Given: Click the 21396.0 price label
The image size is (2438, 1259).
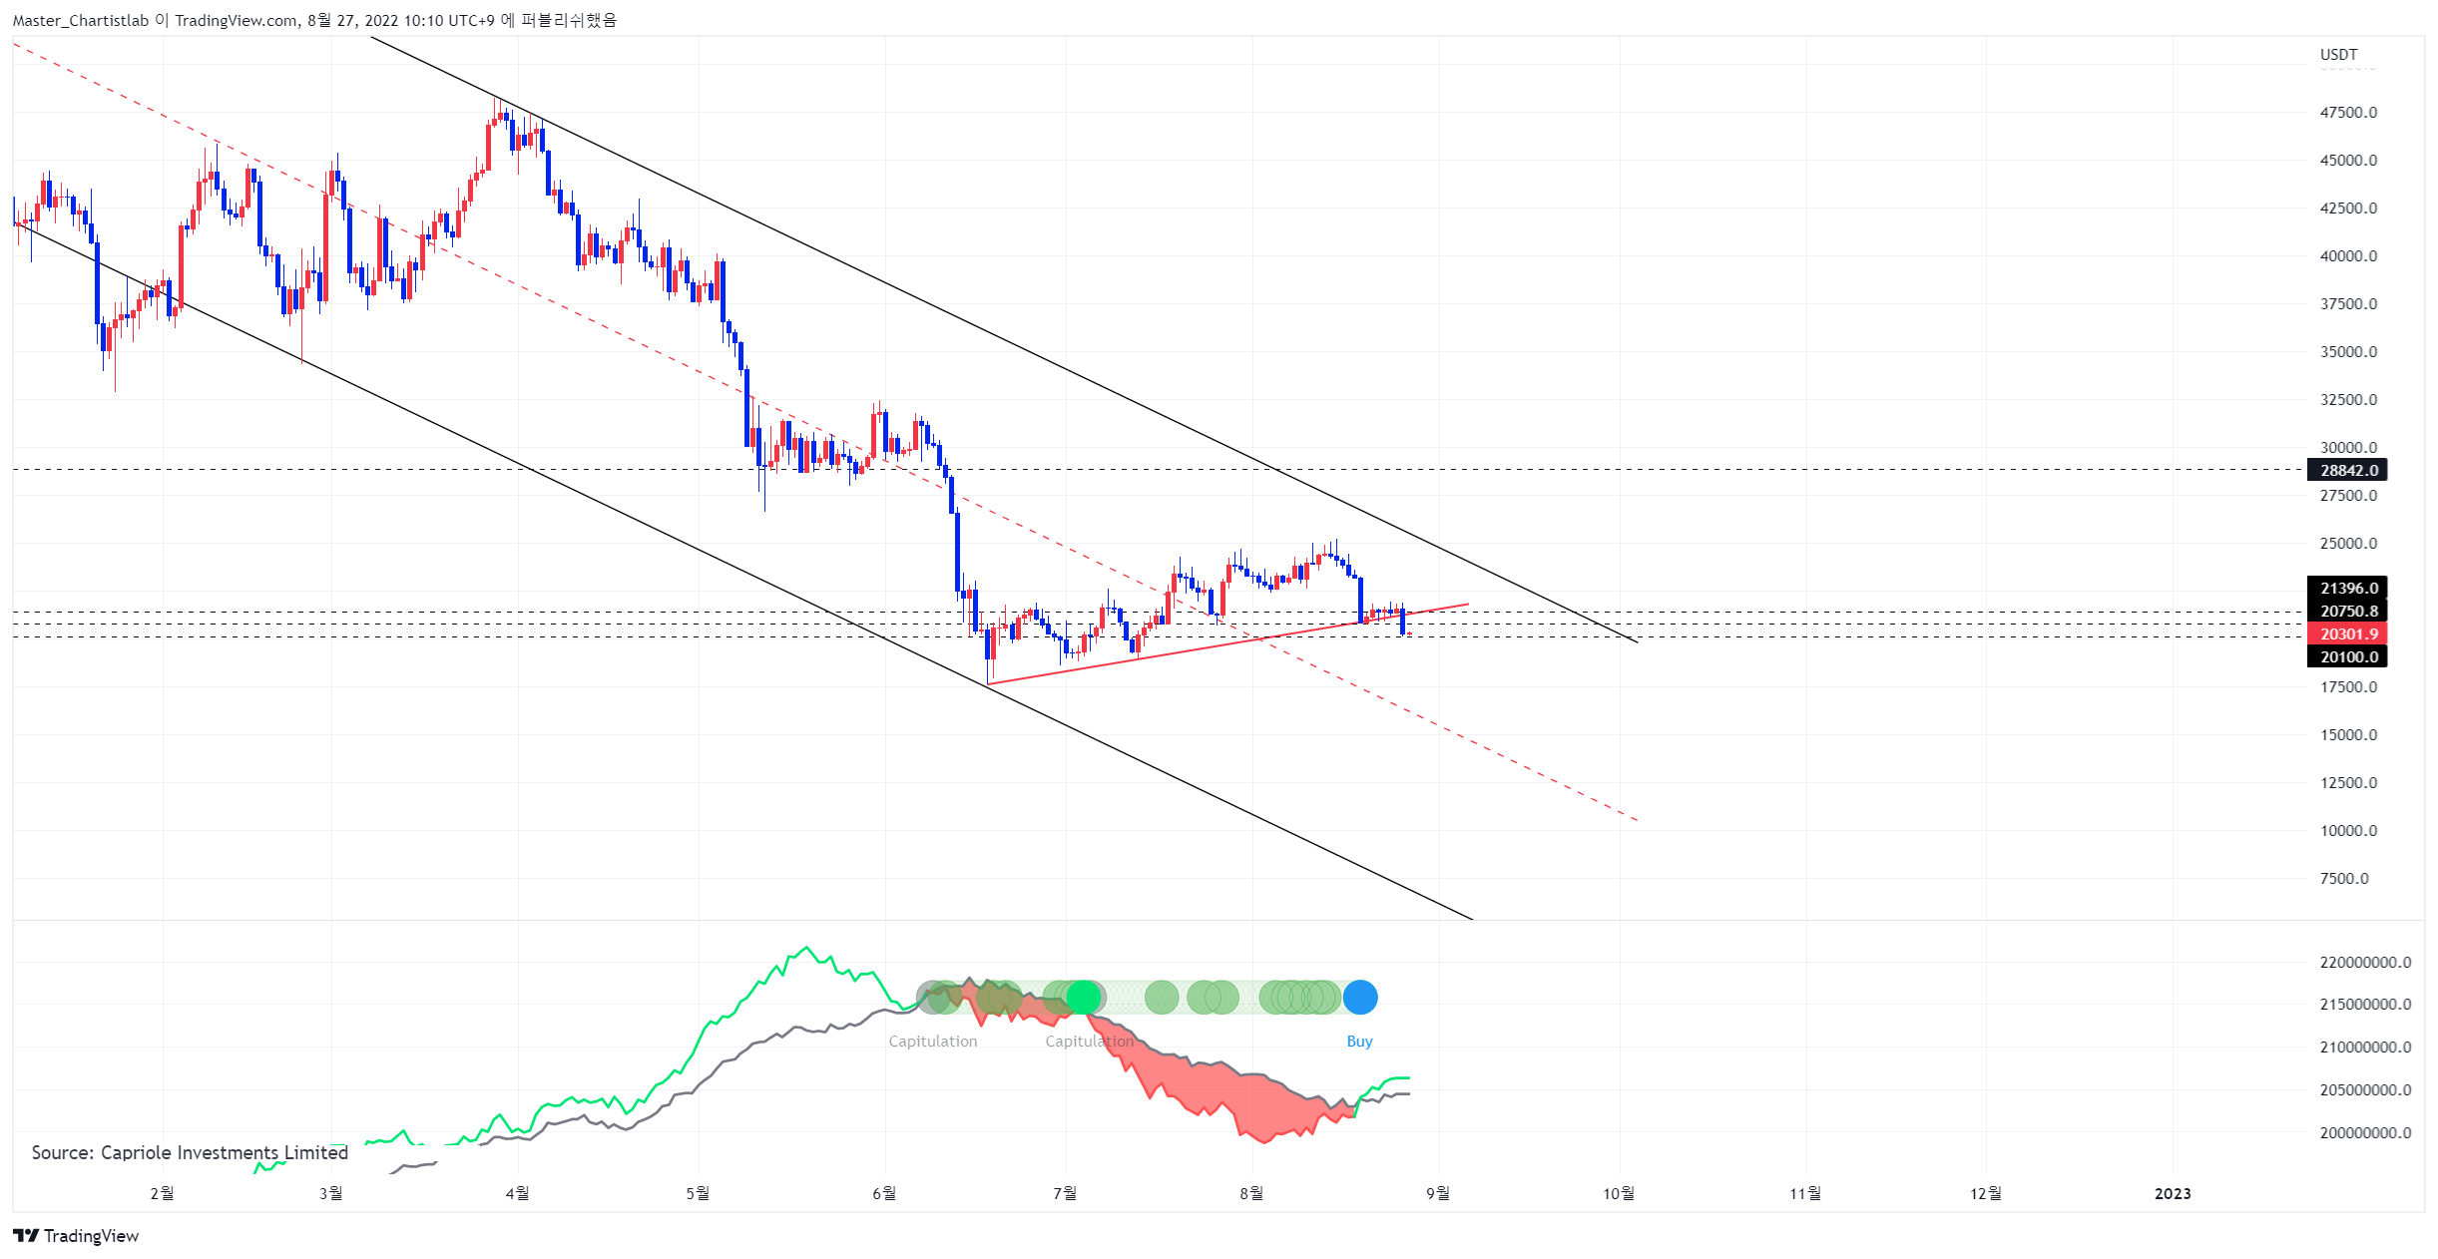Looking at the screenshot, I should coord(2347,588).
